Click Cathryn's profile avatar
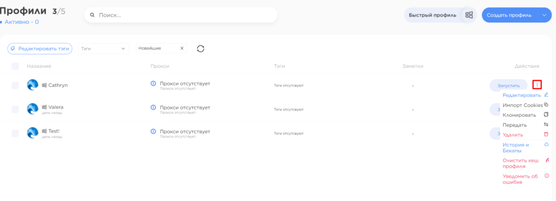Screen dimensions: 556x201 click(33, 85)
